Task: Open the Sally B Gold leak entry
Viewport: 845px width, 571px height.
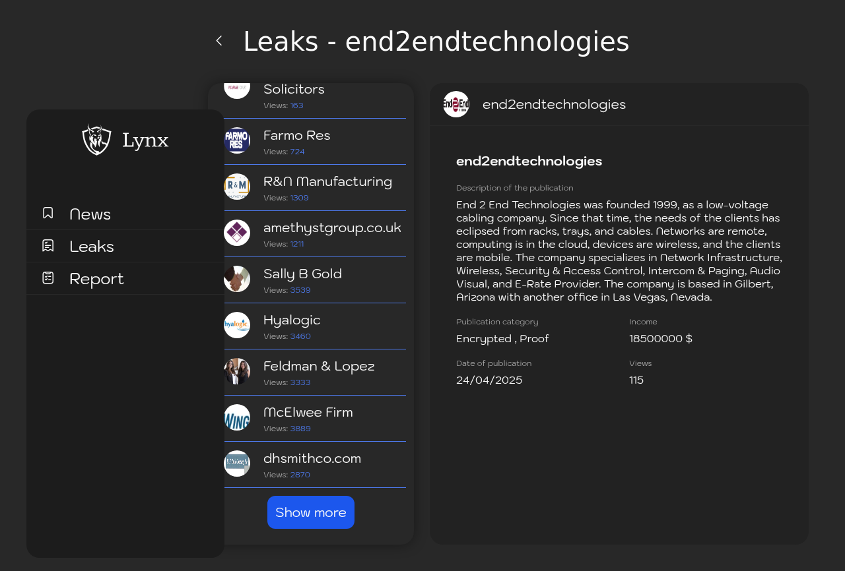Action: [315, 280]
